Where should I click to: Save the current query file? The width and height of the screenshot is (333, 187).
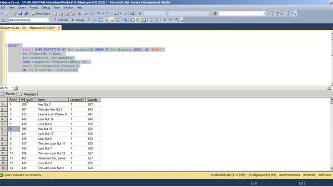click(20, 14)
